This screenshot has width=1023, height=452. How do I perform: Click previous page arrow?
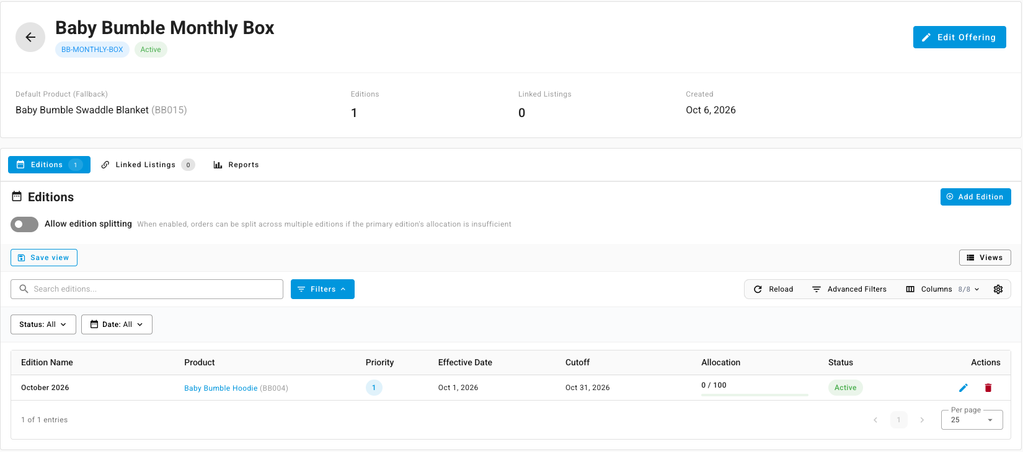click(x=875, y=420)
